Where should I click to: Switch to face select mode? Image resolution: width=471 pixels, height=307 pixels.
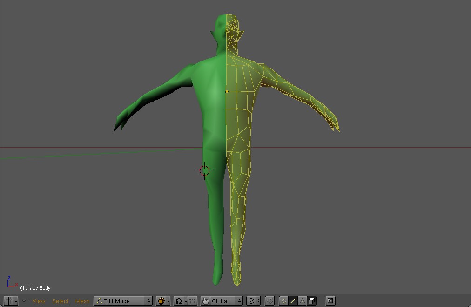pyautogui.click(x=302, y=300)
